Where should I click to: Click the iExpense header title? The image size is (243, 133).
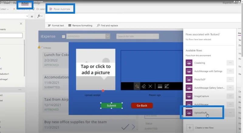point(48,36)
